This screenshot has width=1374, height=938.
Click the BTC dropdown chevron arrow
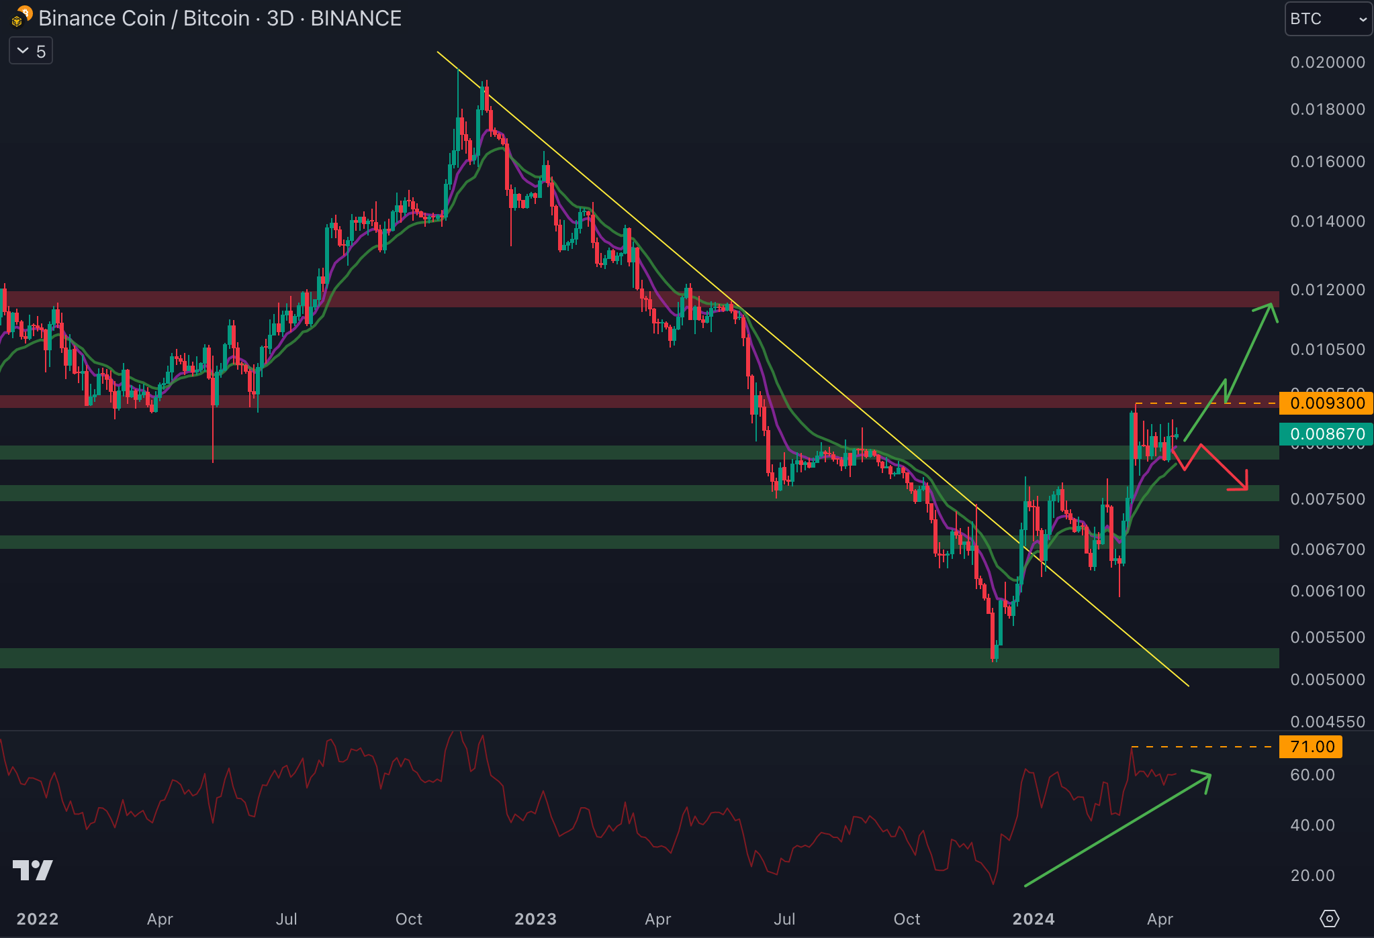coord(1363,19)
